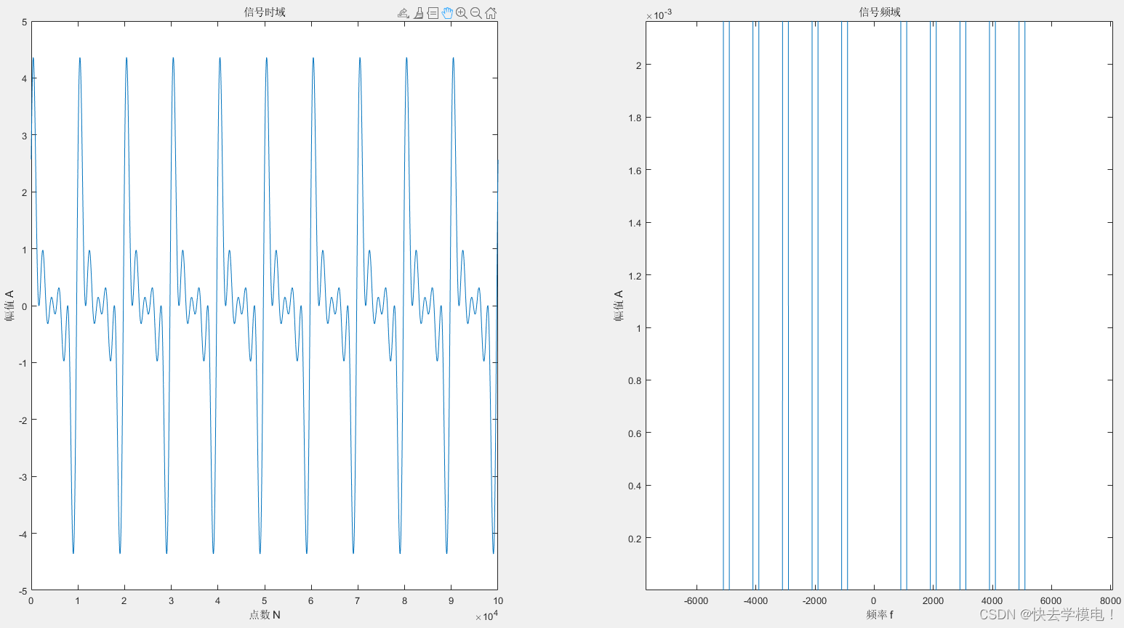Click the -4 tick on the left y-axis
Screen dimensions: 1124x628
pos(23,534)
